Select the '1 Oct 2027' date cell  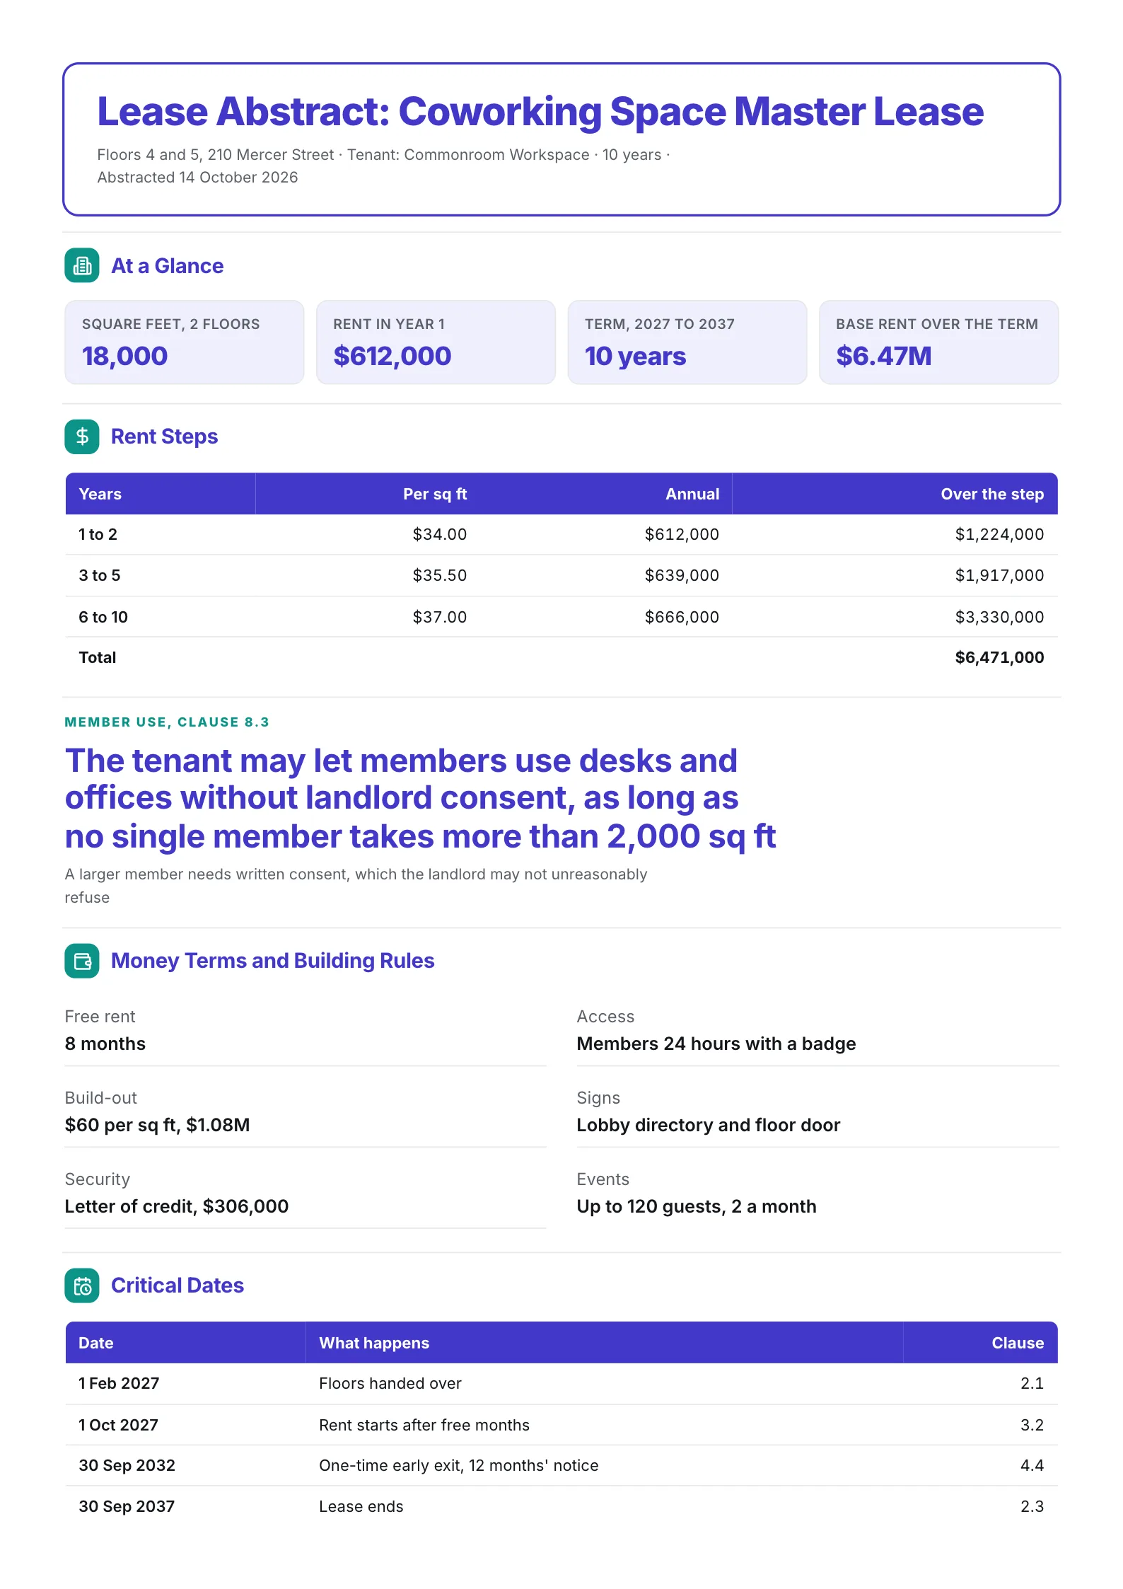pos(118,1425)
